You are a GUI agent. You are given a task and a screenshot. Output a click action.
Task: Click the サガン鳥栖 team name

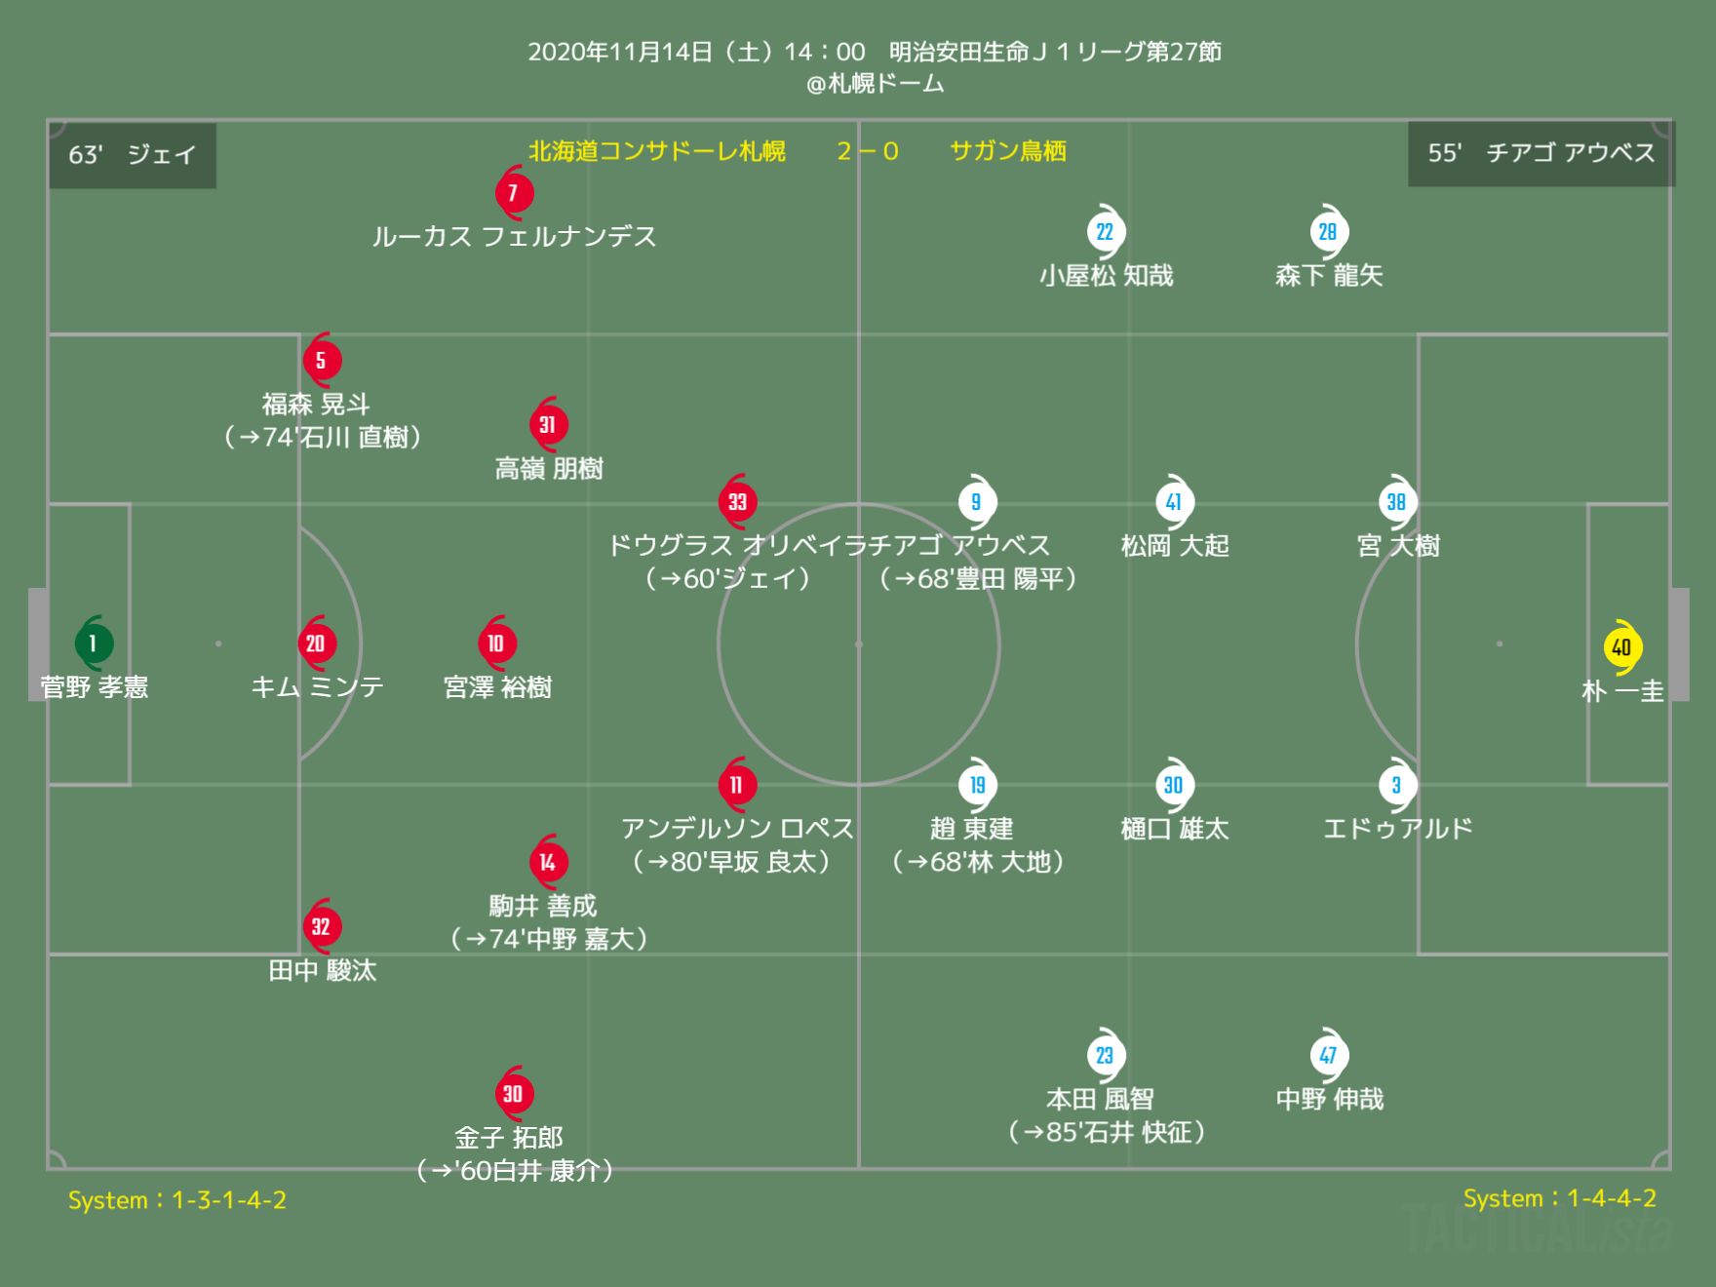[x=1008, y=151]
